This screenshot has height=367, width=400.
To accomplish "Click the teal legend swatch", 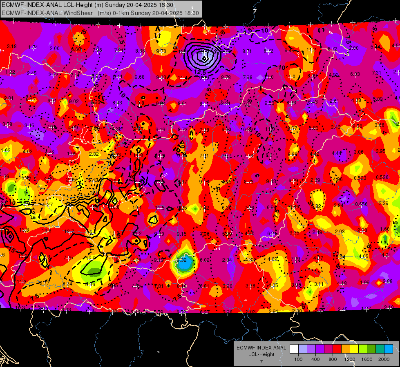I will [x=380, y=349].
